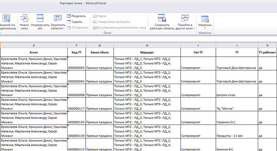Click the Zoom to Selection icon

click(6, 18)
